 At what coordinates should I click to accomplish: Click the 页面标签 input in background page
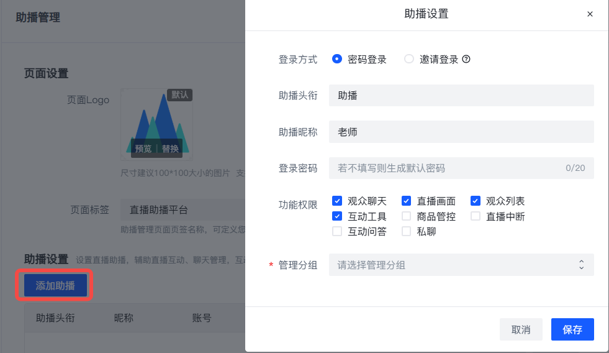pyautogui.click(x=183, y=210)
